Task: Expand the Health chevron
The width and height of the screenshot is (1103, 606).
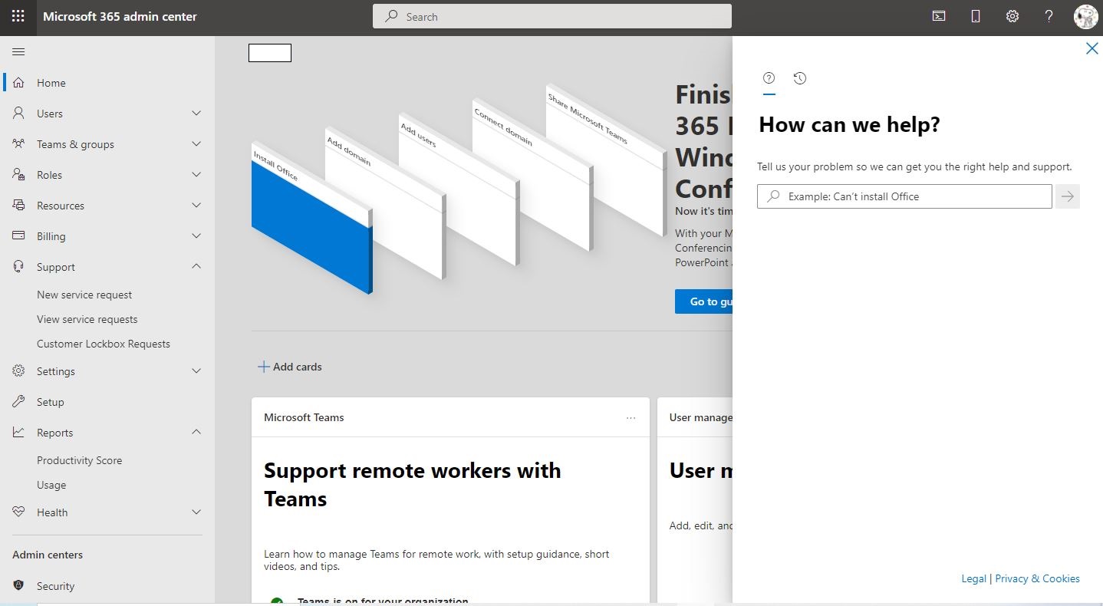Action: pyautogui.click(x=196, y=512)
